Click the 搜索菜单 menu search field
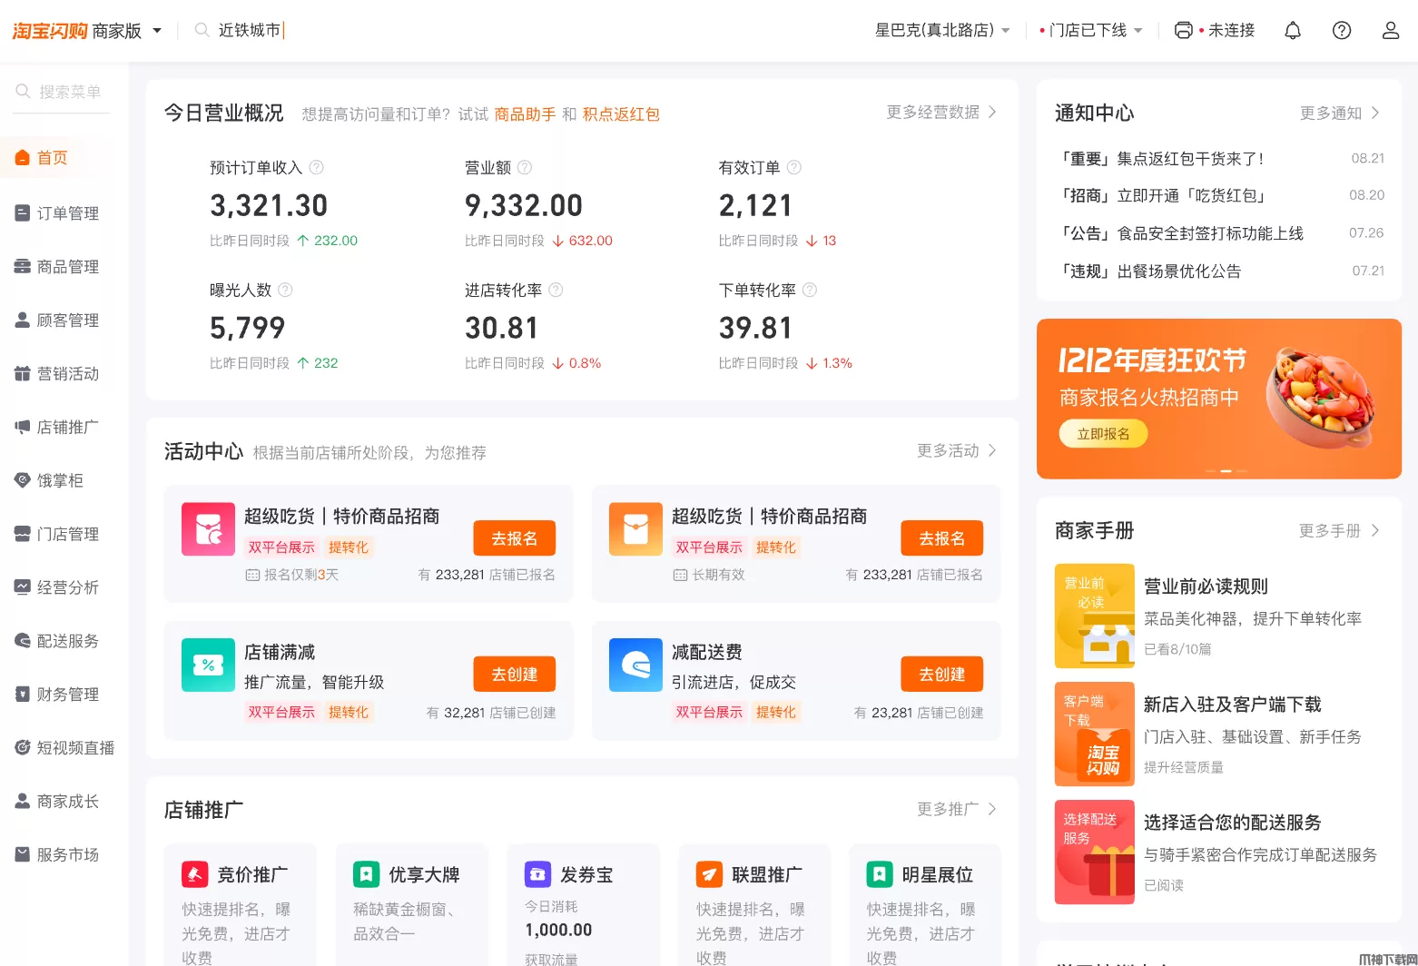This screenshot has height=966, width=1418. pos(69,92)
